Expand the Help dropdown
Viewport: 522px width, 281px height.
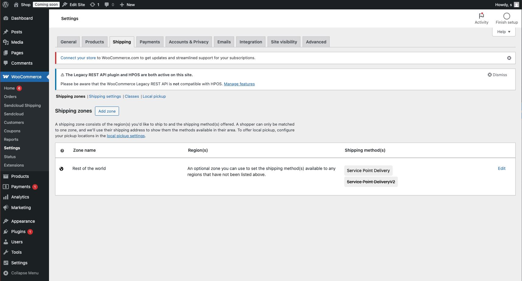pos(504,32)
